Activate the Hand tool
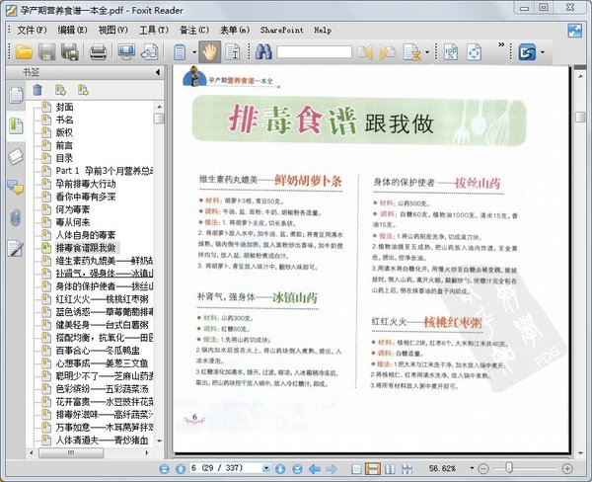 [x=209, y=51]
